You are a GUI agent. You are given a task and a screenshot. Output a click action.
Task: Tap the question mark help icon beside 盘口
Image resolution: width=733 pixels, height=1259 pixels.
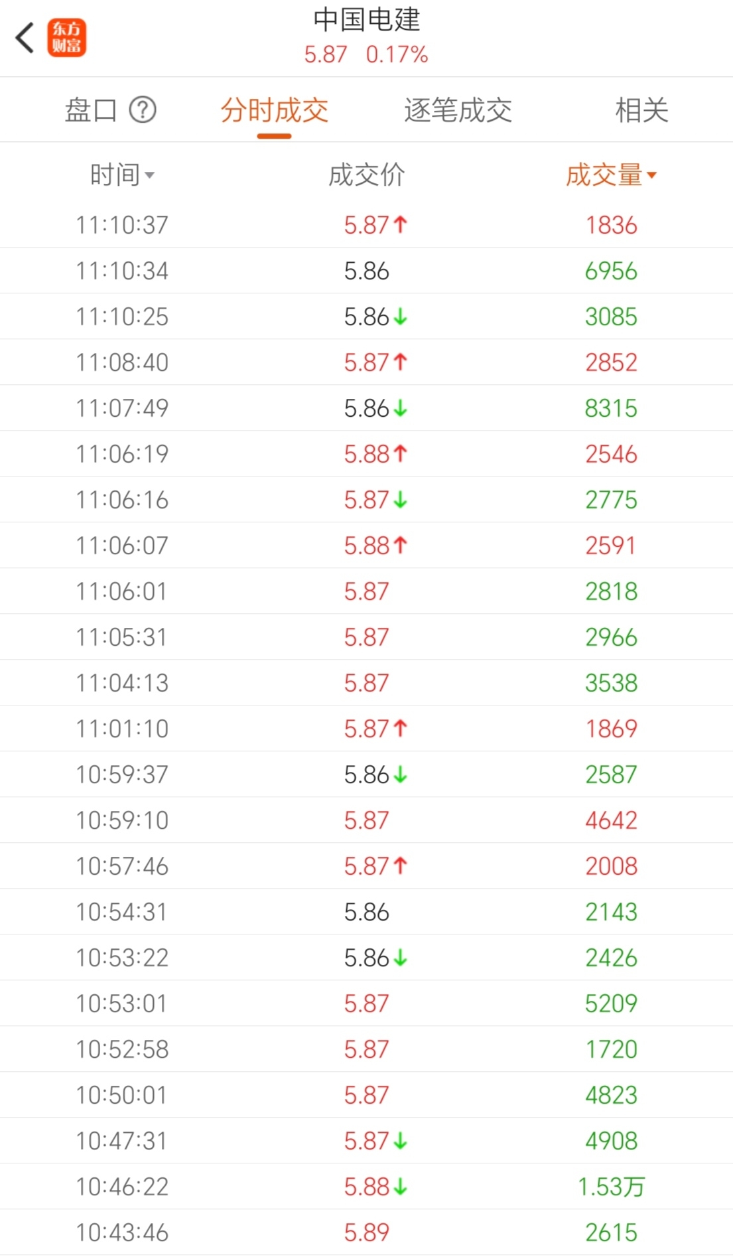tap(143, 110)
